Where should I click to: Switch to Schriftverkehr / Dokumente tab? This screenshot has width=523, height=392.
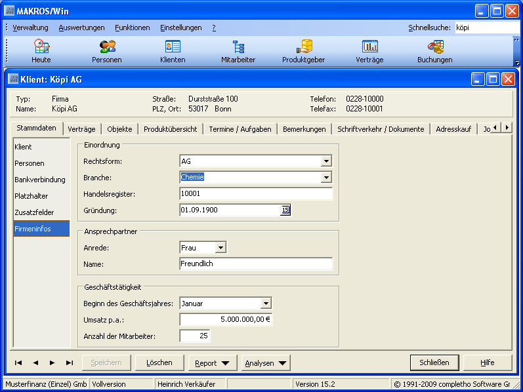(x=381, y=129)
